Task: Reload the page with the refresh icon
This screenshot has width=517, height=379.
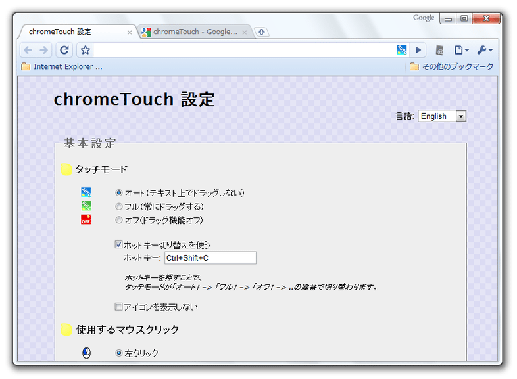Action: pyautogui.click(x=64, y=50)
